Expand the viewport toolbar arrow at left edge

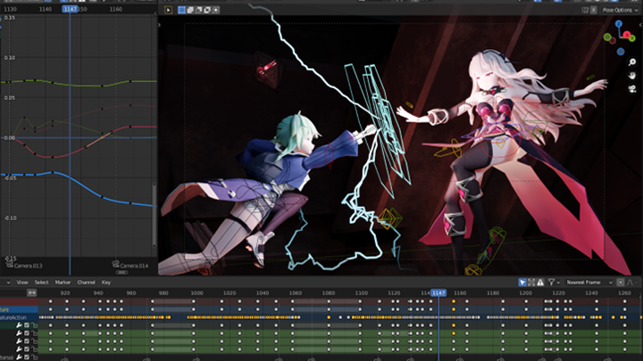160,25
